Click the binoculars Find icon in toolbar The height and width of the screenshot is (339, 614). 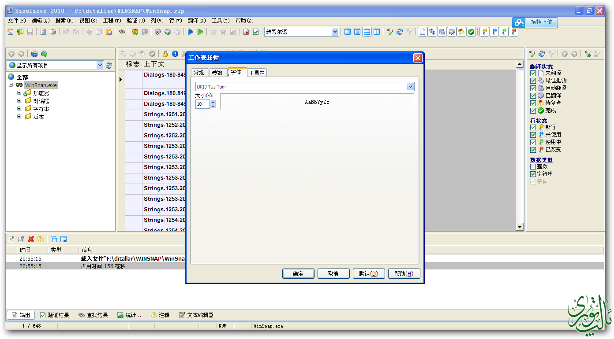[121, 32]
